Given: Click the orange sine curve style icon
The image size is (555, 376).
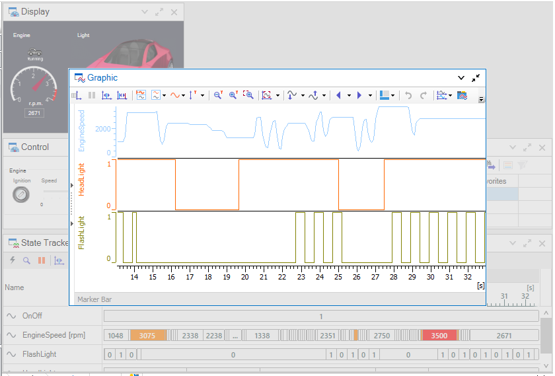Looking at the screenshot, I should coord(175,95).
